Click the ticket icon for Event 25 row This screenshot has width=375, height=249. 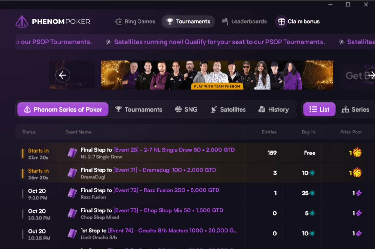72,153
